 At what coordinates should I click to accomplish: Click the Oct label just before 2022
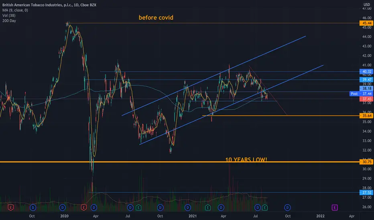click(288, 216)
